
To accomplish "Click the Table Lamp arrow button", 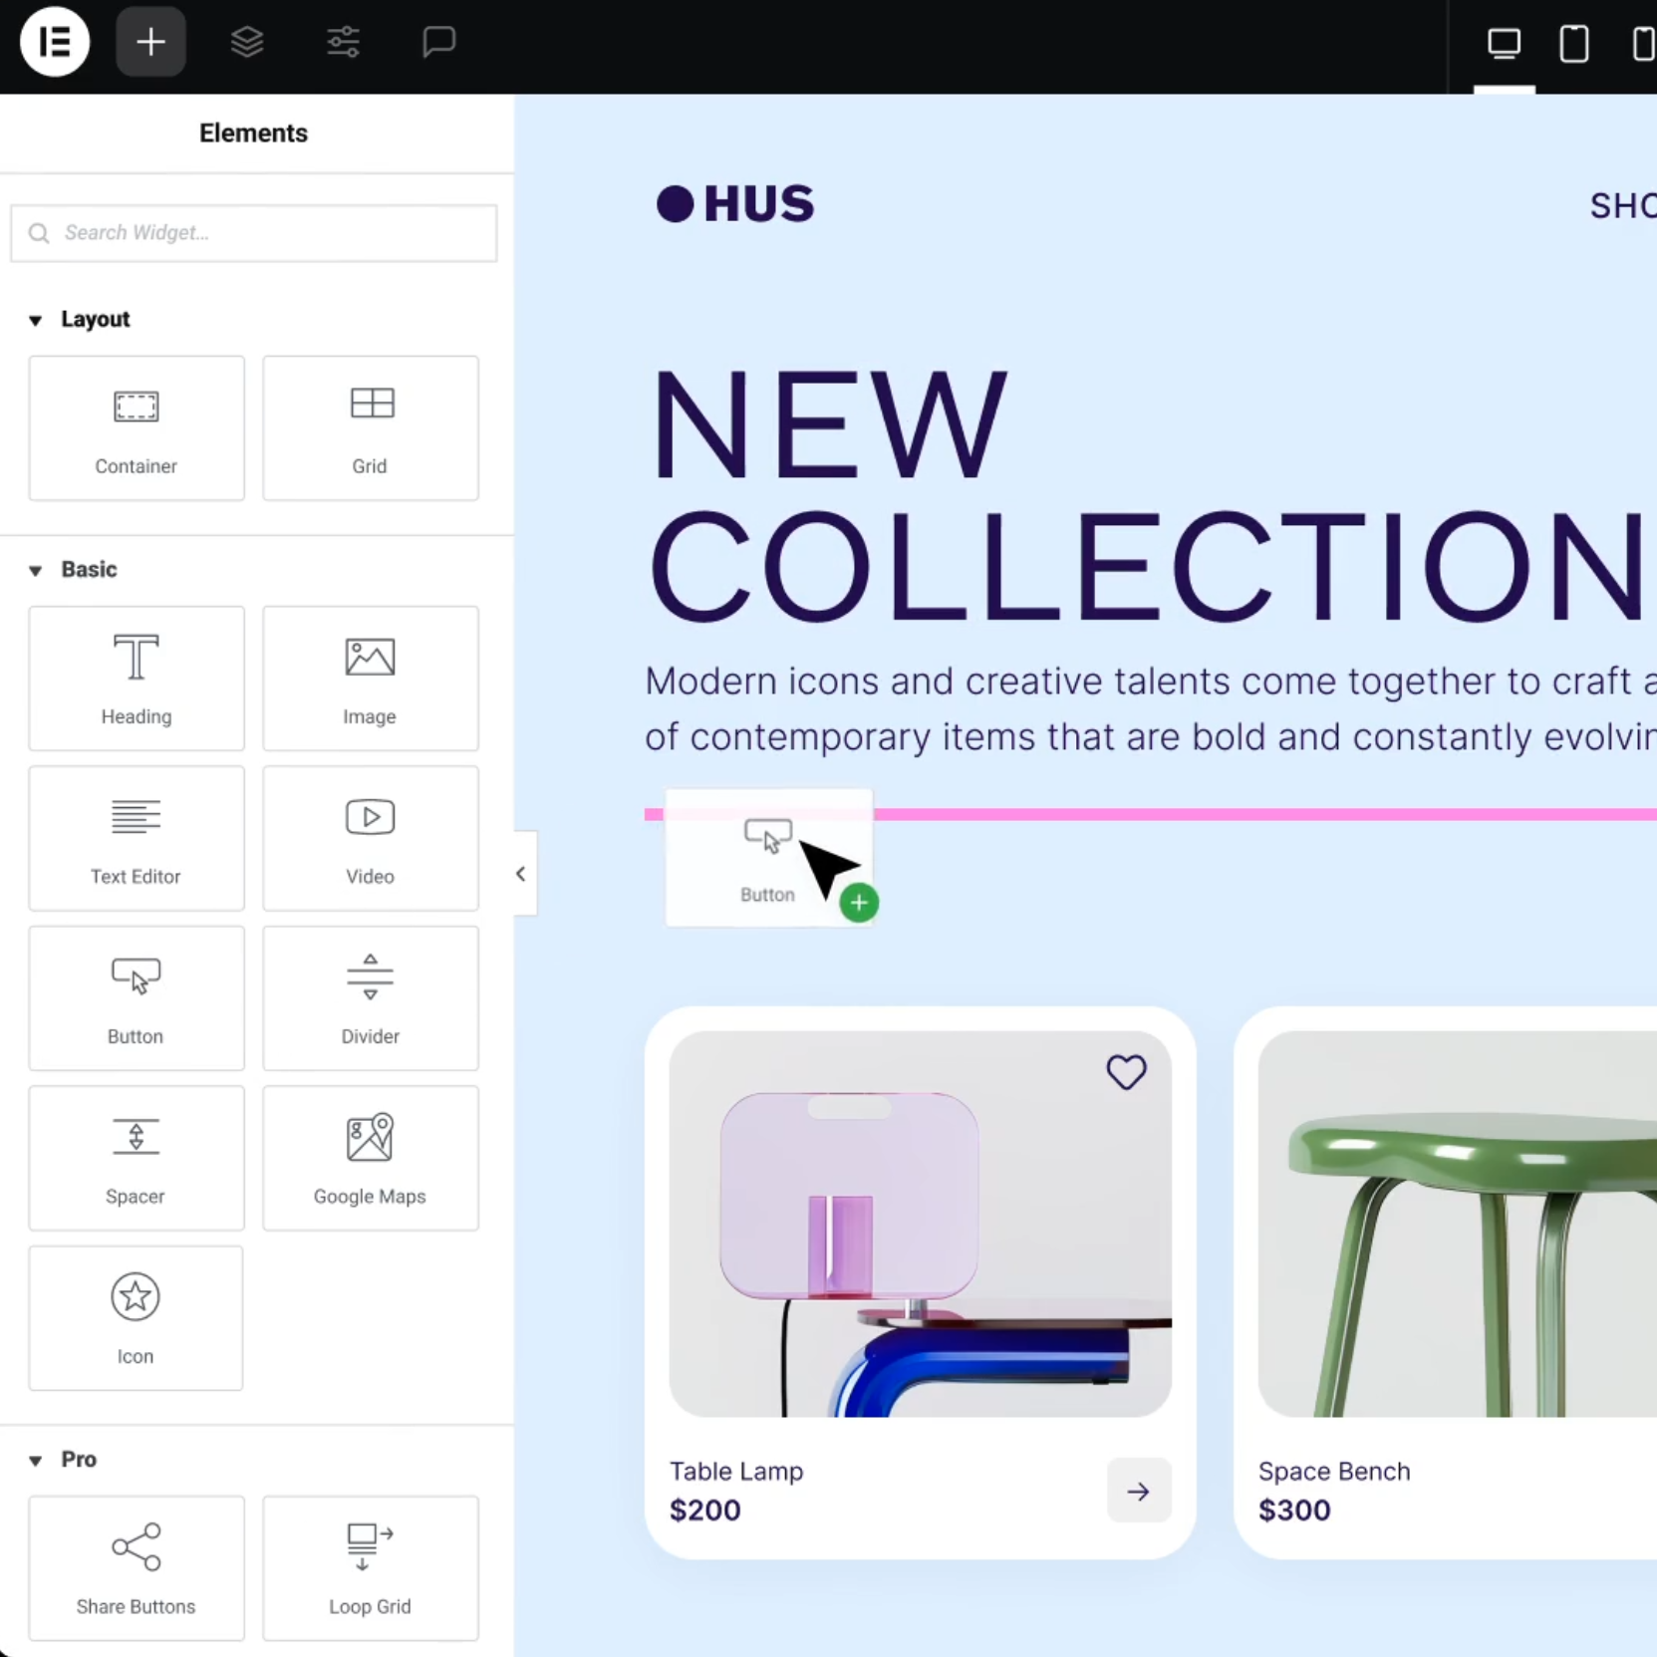I will coord(1138,1491).
